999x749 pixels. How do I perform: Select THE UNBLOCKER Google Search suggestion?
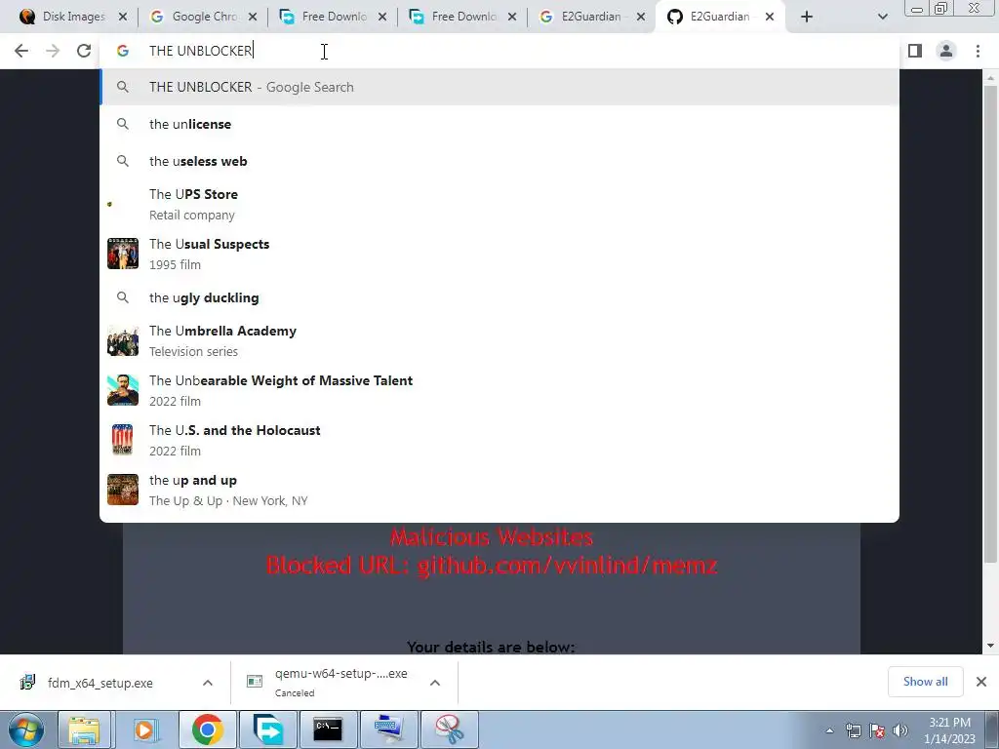(499, 87)
